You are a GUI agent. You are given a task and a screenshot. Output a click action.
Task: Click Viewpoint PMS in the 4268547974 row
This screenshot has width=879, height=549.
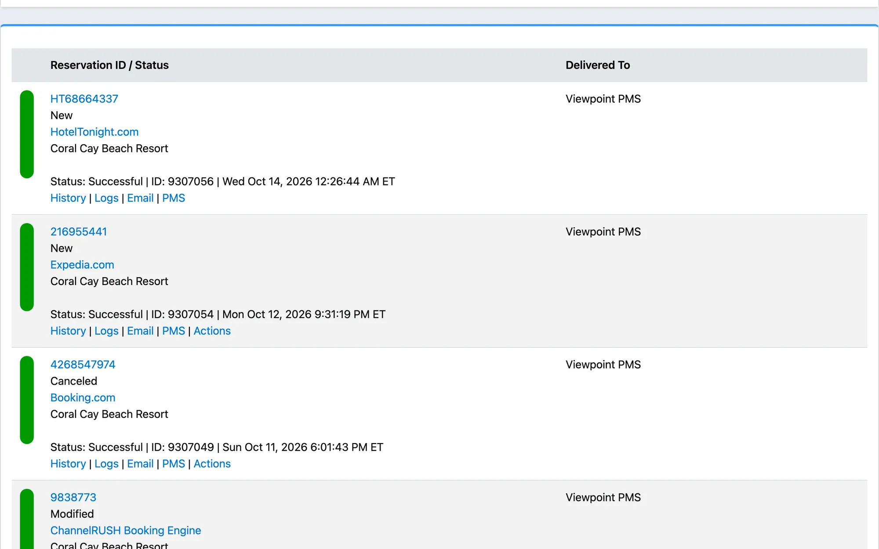tap(603, 365)
